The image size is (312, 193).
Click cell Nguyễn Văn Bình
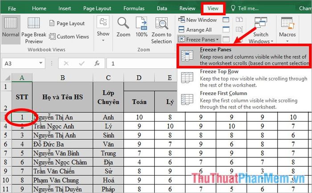click(62, 153)
